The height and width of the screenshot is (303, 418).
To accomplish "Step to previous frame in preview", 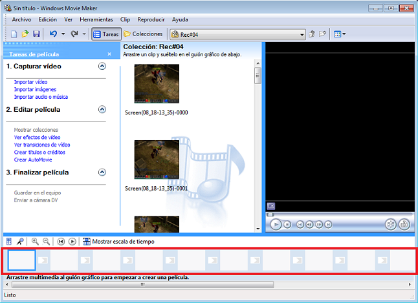I will tap(309, 225).
